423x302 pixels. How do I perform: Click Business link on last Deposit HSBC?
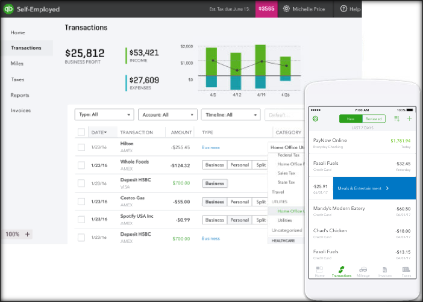click(x=211, y=238)
